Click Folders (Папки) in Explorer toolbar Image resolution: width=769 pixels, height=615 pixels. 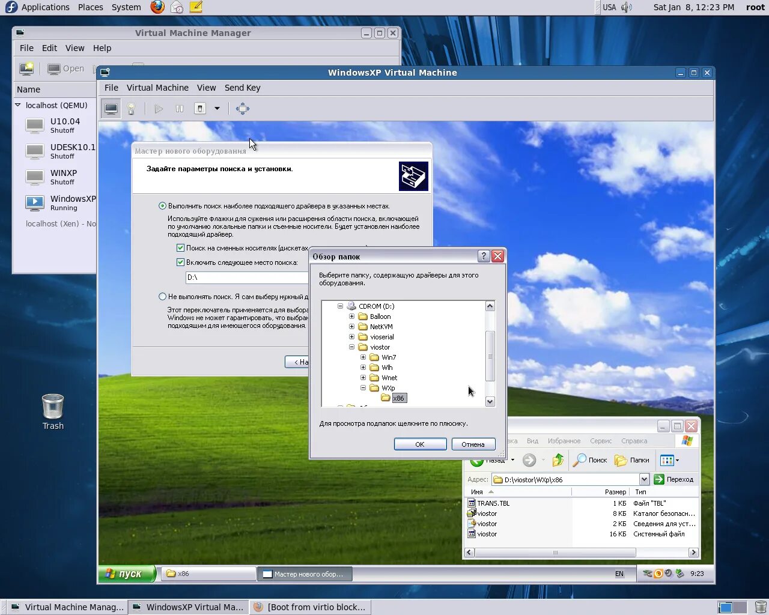tap(631, 460)
